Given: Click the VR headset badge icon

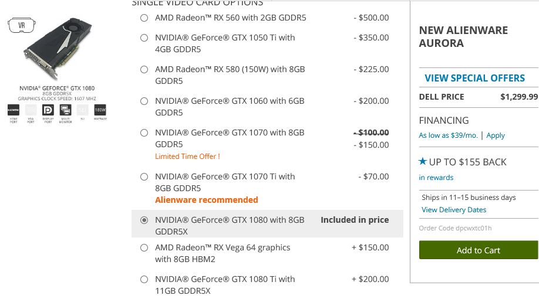Looking at the screenshot, I should pos(22,25).
